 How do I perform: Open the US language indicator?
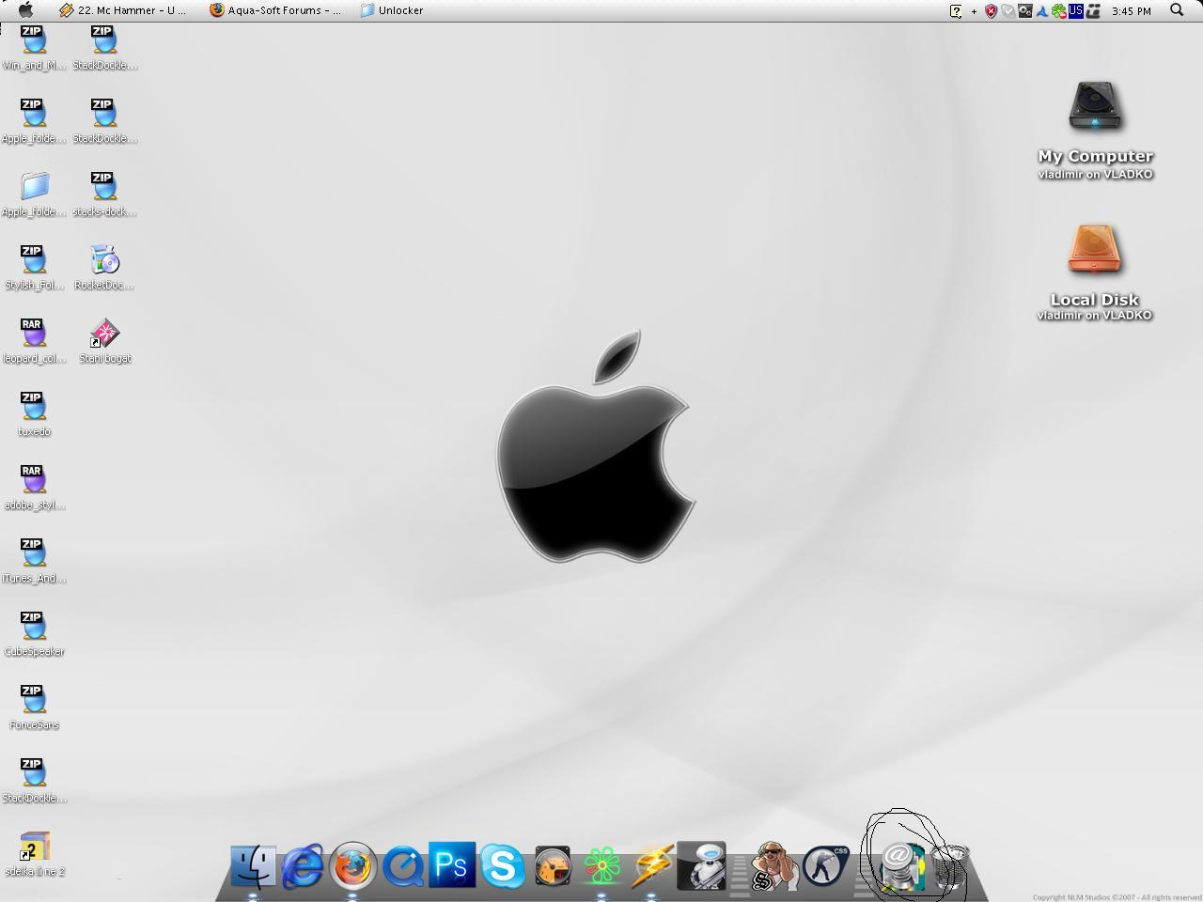(x=1075, y=10)
